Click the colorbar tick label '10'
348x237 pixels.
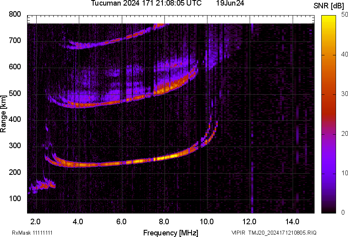(x=344, y=173)
